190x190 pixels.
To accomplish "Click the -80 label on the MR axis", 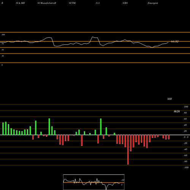I will tap(185, 161).
